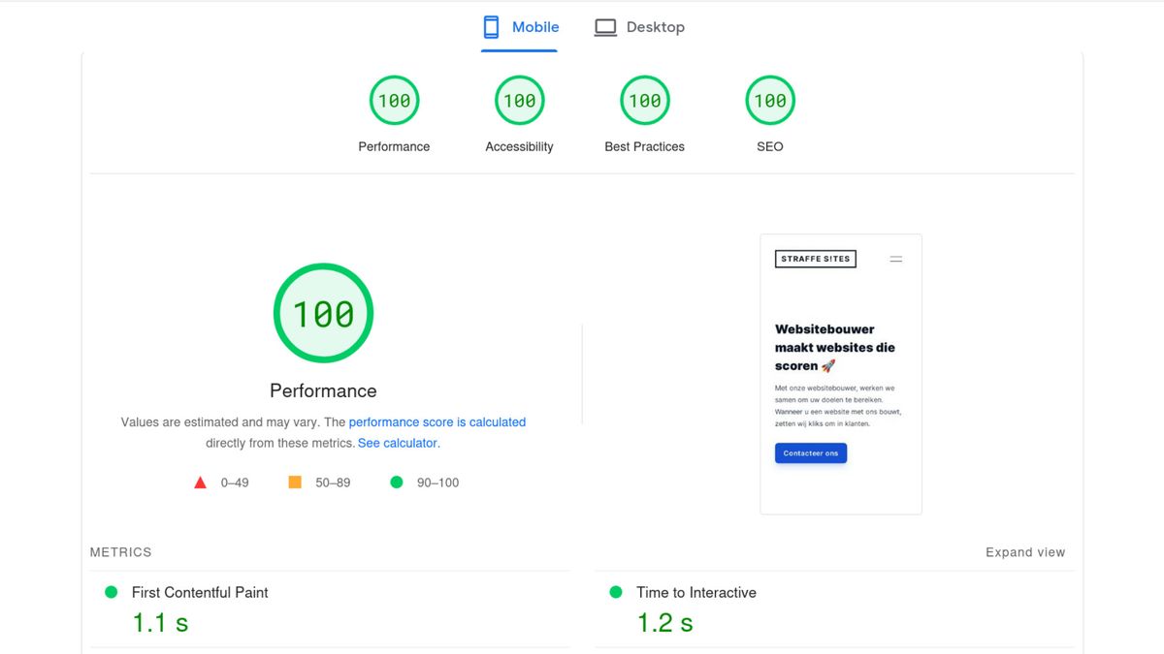Viewport: 1164px width, 654px height.
Task: Click the '1.1 s' metric value
Action: [160, 623]
